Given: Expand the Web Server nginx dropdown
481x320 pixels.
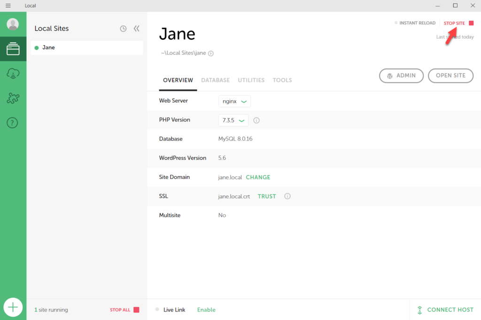Looking at the screenshot, I should click(x=234, y=101).
